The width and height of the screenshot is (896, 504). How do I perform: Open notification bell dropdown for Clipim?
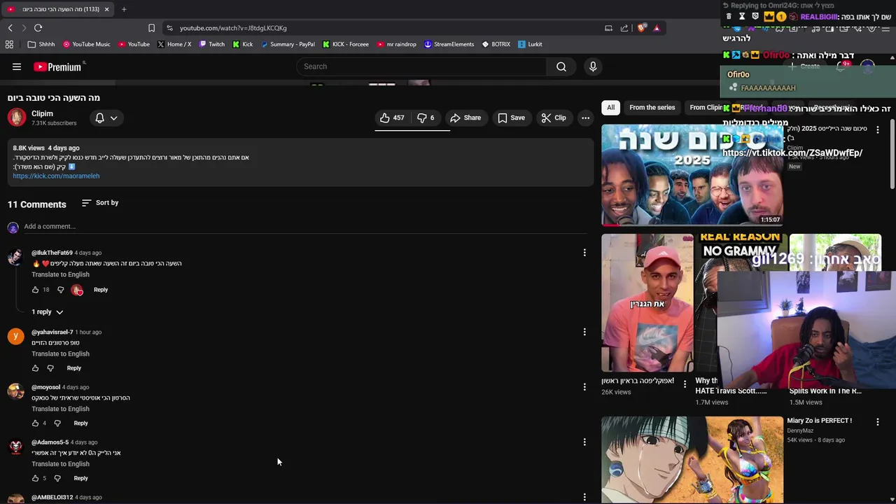point(106,118)
